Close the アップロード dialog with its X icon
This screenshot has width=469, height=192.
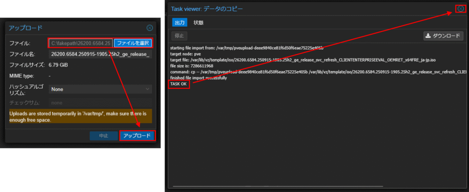[149, 28]
